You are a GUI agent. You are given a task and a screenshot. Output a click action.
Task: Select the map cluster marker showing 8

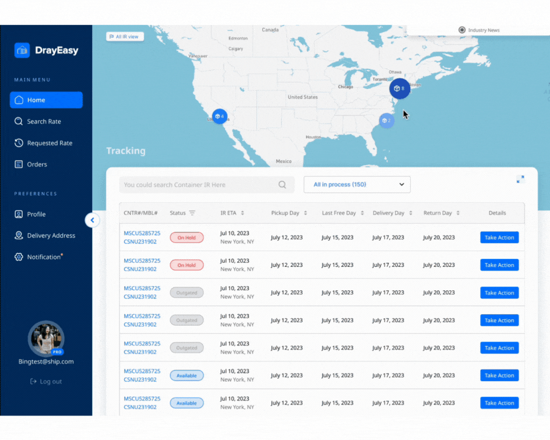pos(400,89)
